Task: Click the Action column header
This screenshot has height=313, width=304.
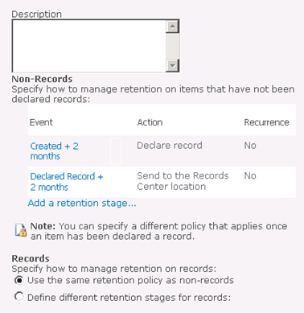Action: coord(150,122)
